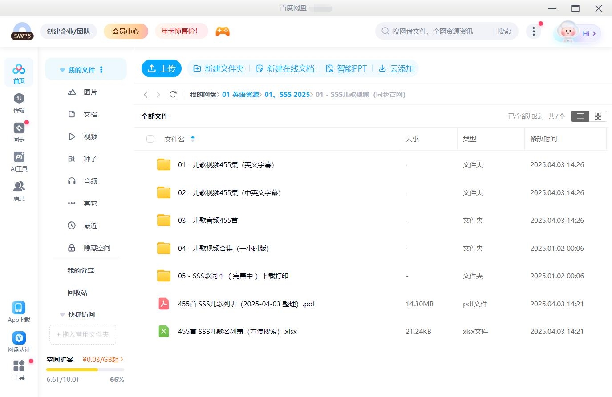Click 智能PPT button
This screenshot has height=397, width=612.
(x=346, y=68)
